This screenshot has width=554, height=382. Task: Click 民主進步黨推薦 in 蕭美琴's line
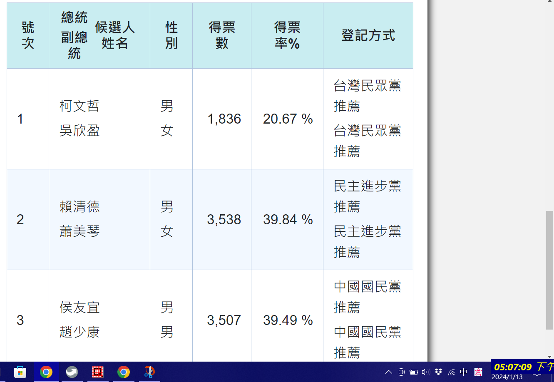click(x=368, y=242)
